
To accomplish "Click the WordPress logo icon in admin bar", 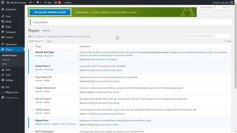I will coord(3,3).
